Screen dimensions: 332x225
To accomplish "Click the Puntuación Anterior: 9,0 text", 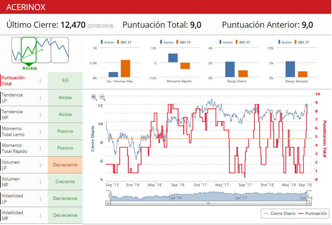I will pyautogui.click(x=267, y=25).
